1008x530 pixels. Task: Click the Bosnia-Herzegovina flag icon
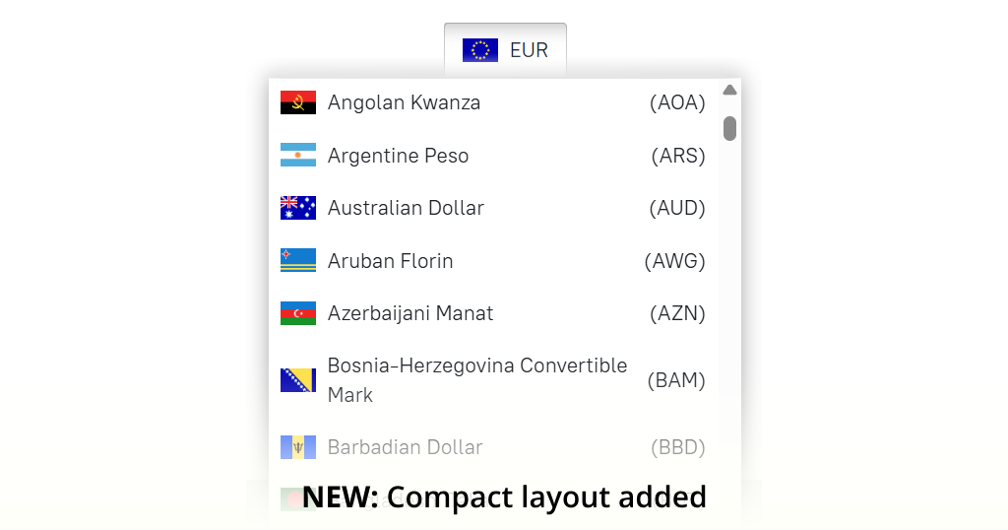pos(298,380)
